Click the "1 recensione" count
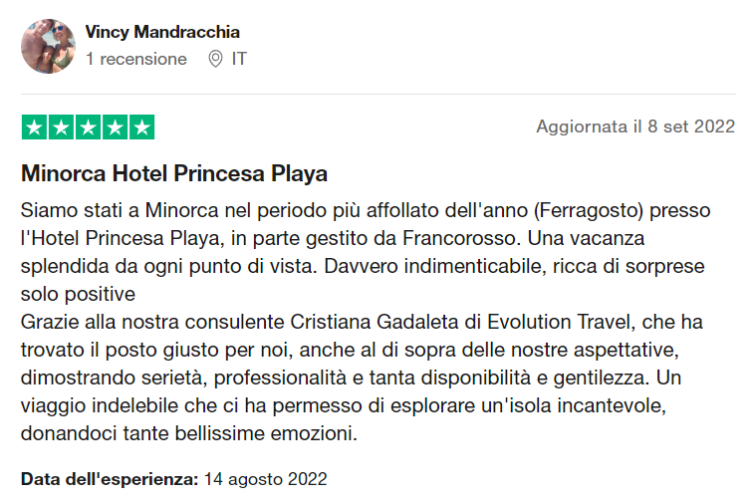This screenshot has width=754, height=503. [136, 60]
